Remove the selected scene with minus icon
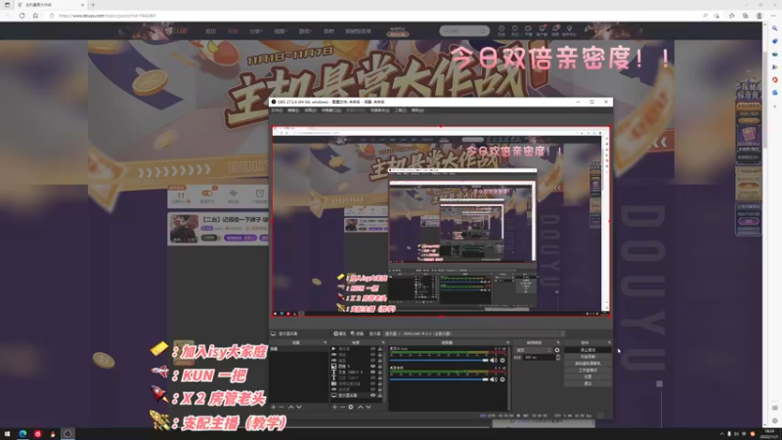782x440 pixels. tap(282, 407)
